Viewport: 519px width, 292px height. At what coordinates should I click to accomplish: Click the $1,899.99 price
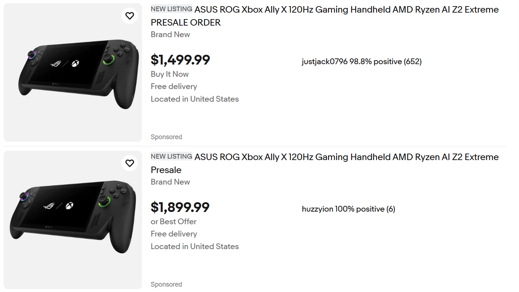click(x=180, y=207)
